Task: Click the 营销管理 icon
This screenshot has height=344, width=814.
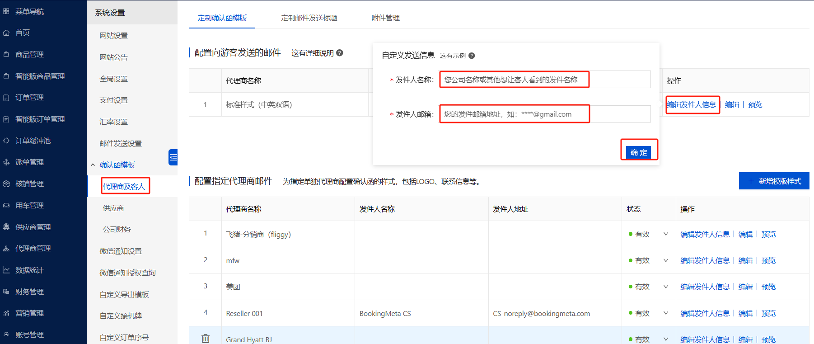Action: [6, 313]
